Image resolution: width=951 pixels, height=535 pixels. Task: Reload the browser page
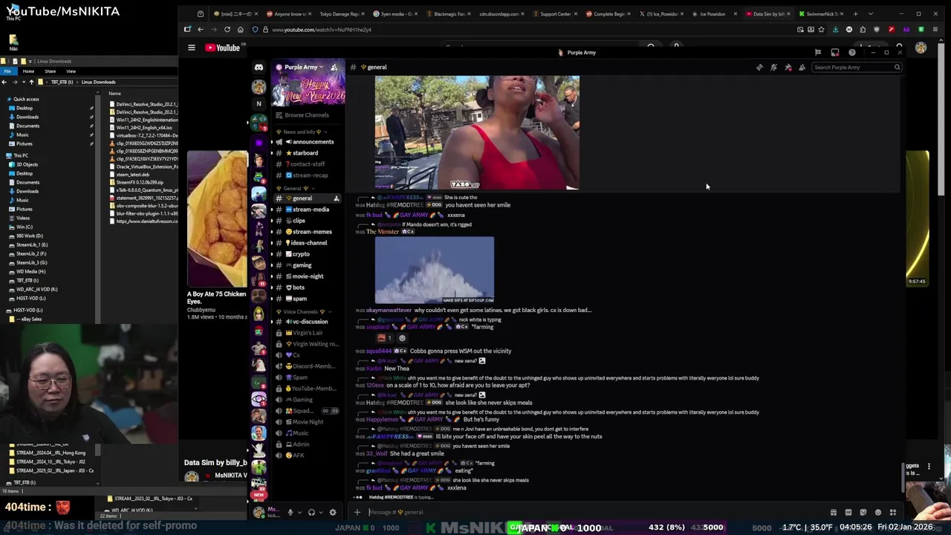(x=227, y=30)
